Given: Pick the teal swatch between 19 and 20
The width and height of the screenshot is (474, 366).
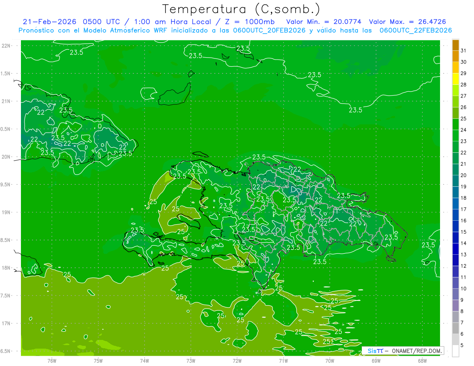Looking at the screenshot, I should [x=455, y=181].
